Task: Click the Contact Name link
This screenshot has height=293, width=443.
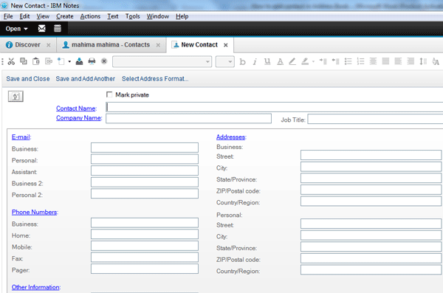Action: [76, 108]
